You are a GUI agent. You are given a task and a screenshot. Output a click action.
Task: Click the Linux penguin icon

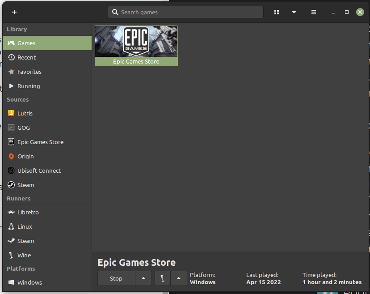[x=11, y=226]
